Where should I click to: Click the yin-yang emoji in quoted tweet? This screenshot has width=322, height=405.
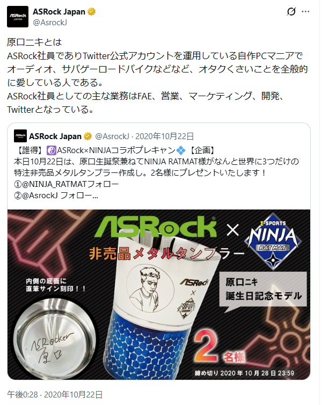52,150
